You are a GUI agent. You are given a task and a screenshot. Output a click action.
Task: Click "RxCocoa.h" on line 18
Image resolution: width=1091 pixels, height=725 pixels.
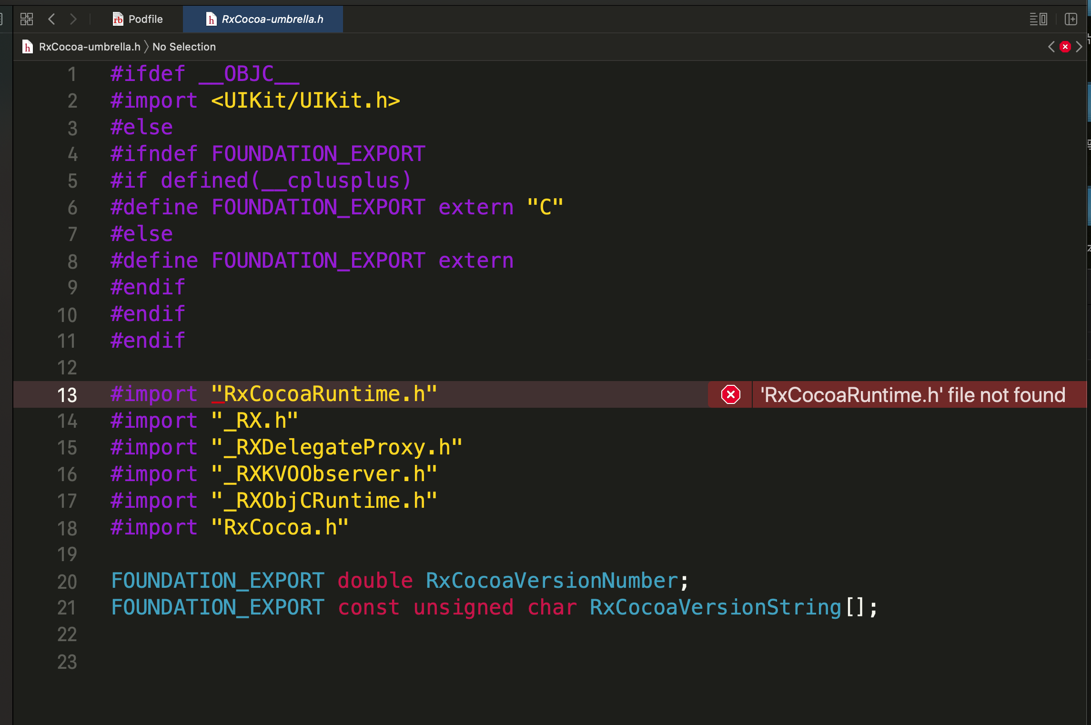pyautogui.click(x=280, y=527)
